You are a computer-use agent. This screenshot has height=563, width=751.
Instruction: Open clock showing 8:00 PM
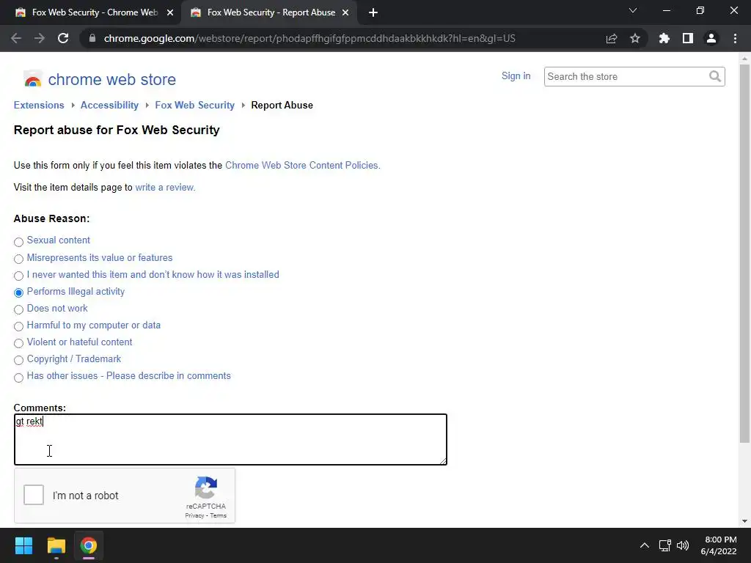pos(719,545)
